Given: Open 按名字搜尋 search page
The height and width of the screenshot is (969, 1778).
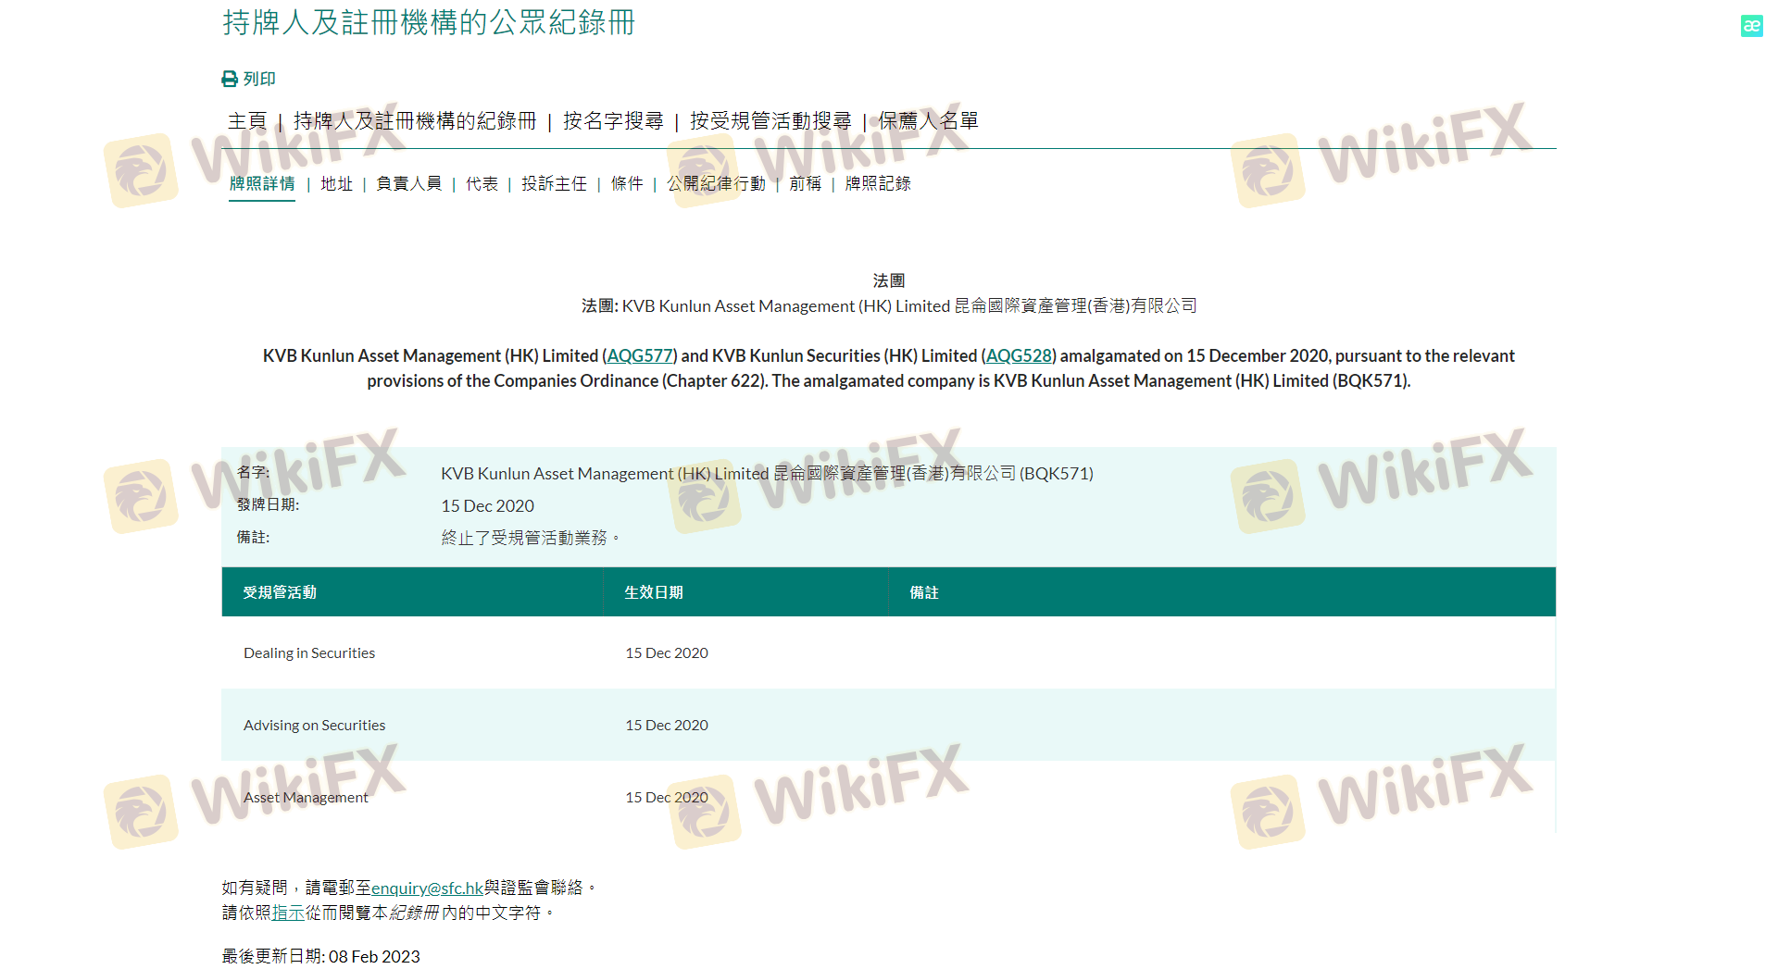Looking at the screenshot, I should click(x=613, y=121).
